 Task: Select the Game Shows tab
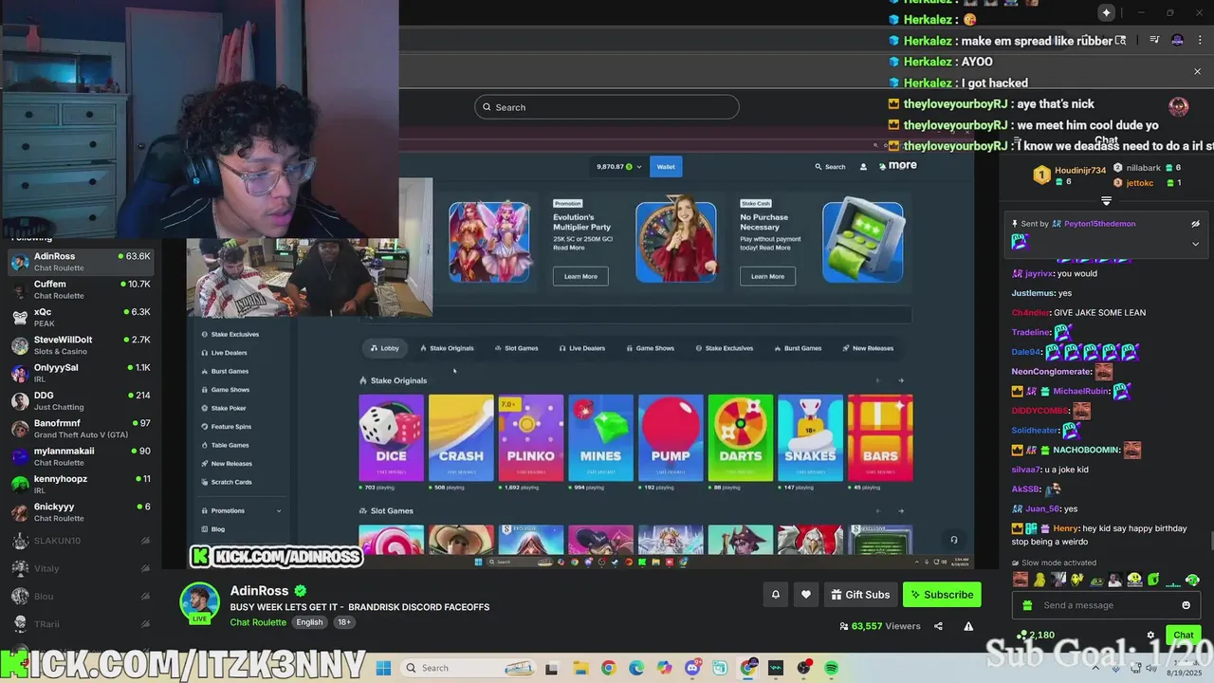point(650,348)
